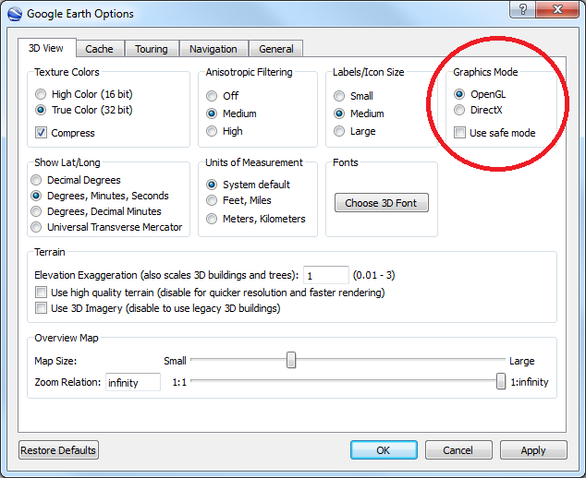
Task: Click the Restore Defaults button
Action: tap(58, 450)
